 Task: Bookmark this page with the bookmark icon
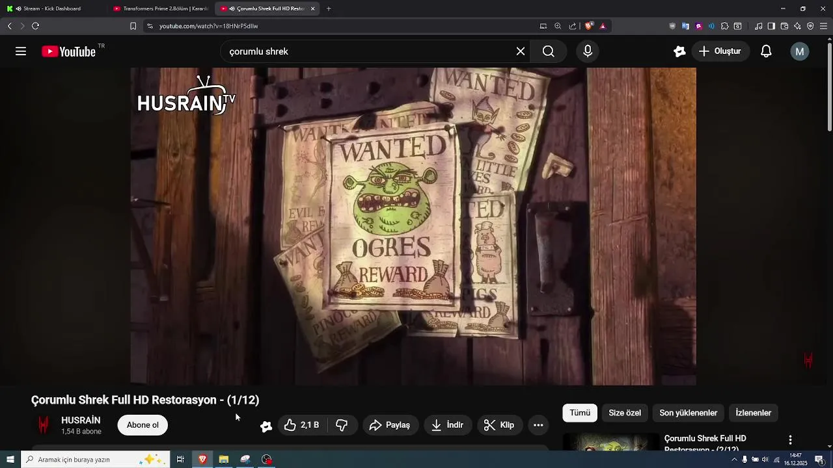(x=133, y=26)
